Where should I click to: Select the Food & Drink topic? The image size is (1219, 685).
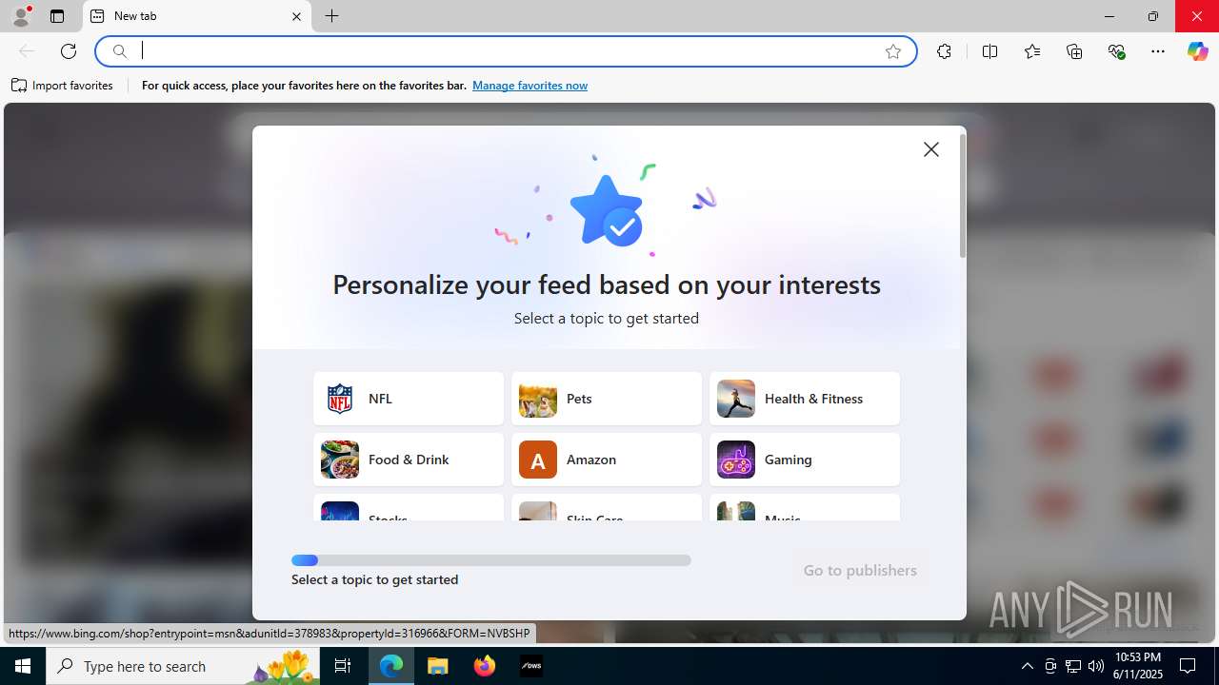(x=409, y=460)
